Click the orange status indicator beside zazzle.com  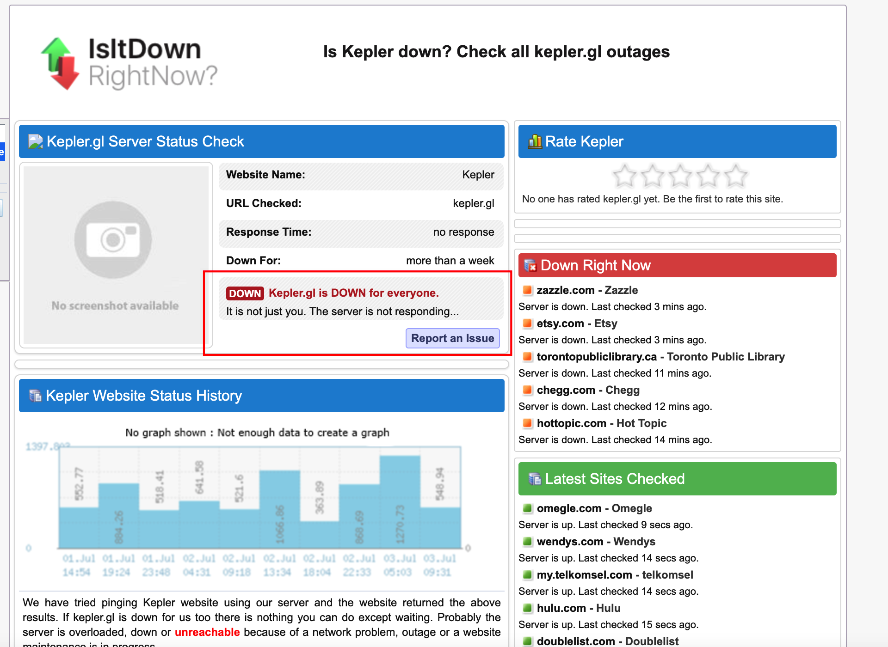[527, 290]
